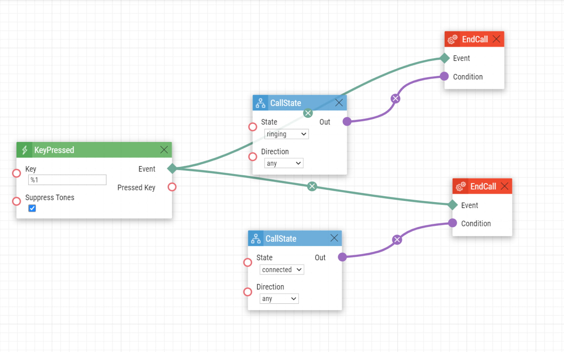The width and height of the screenshot is (564, 352).
Task: Delete purple link from ringing CallState Out
Action: pyautogui.click(x=395, y=98)
